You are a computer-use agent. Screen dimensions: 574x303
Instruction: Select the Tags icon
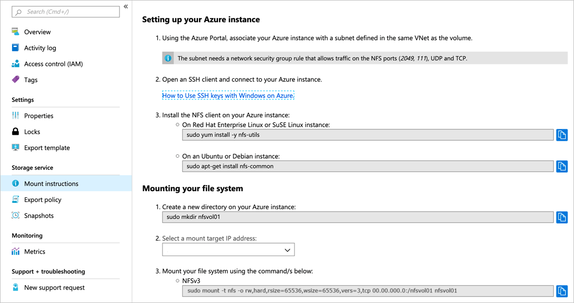click(15, 79)
